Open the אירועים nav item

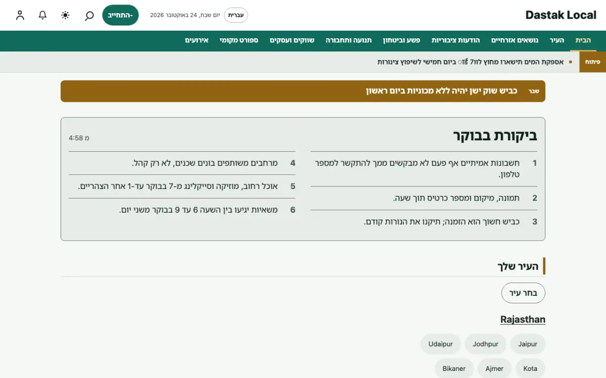pyautogui.click(x=196, y=40)
